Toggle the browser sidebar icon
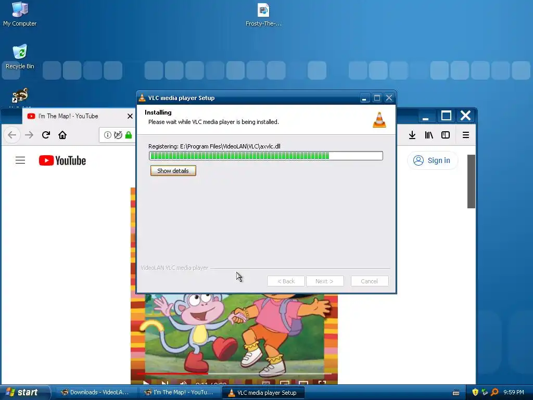The image size is (533, 400). coord(446,135)
